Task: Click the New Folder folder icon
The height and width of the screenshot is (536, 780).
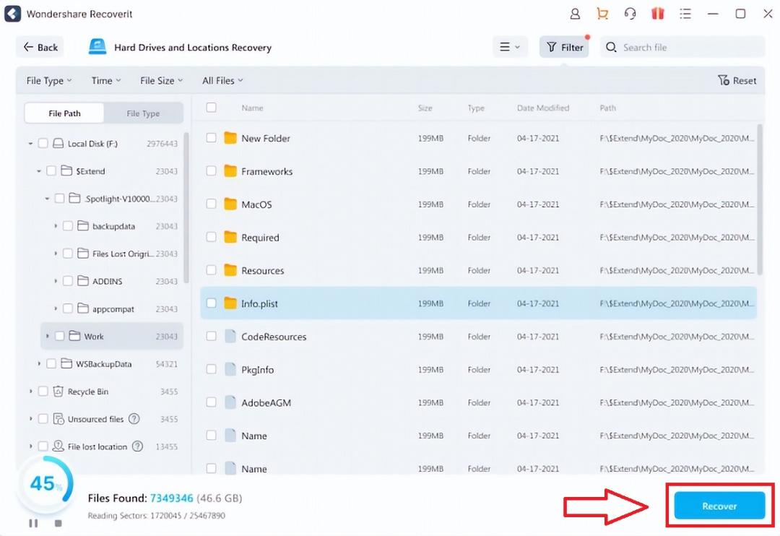Action: click(x=230, y=138)
